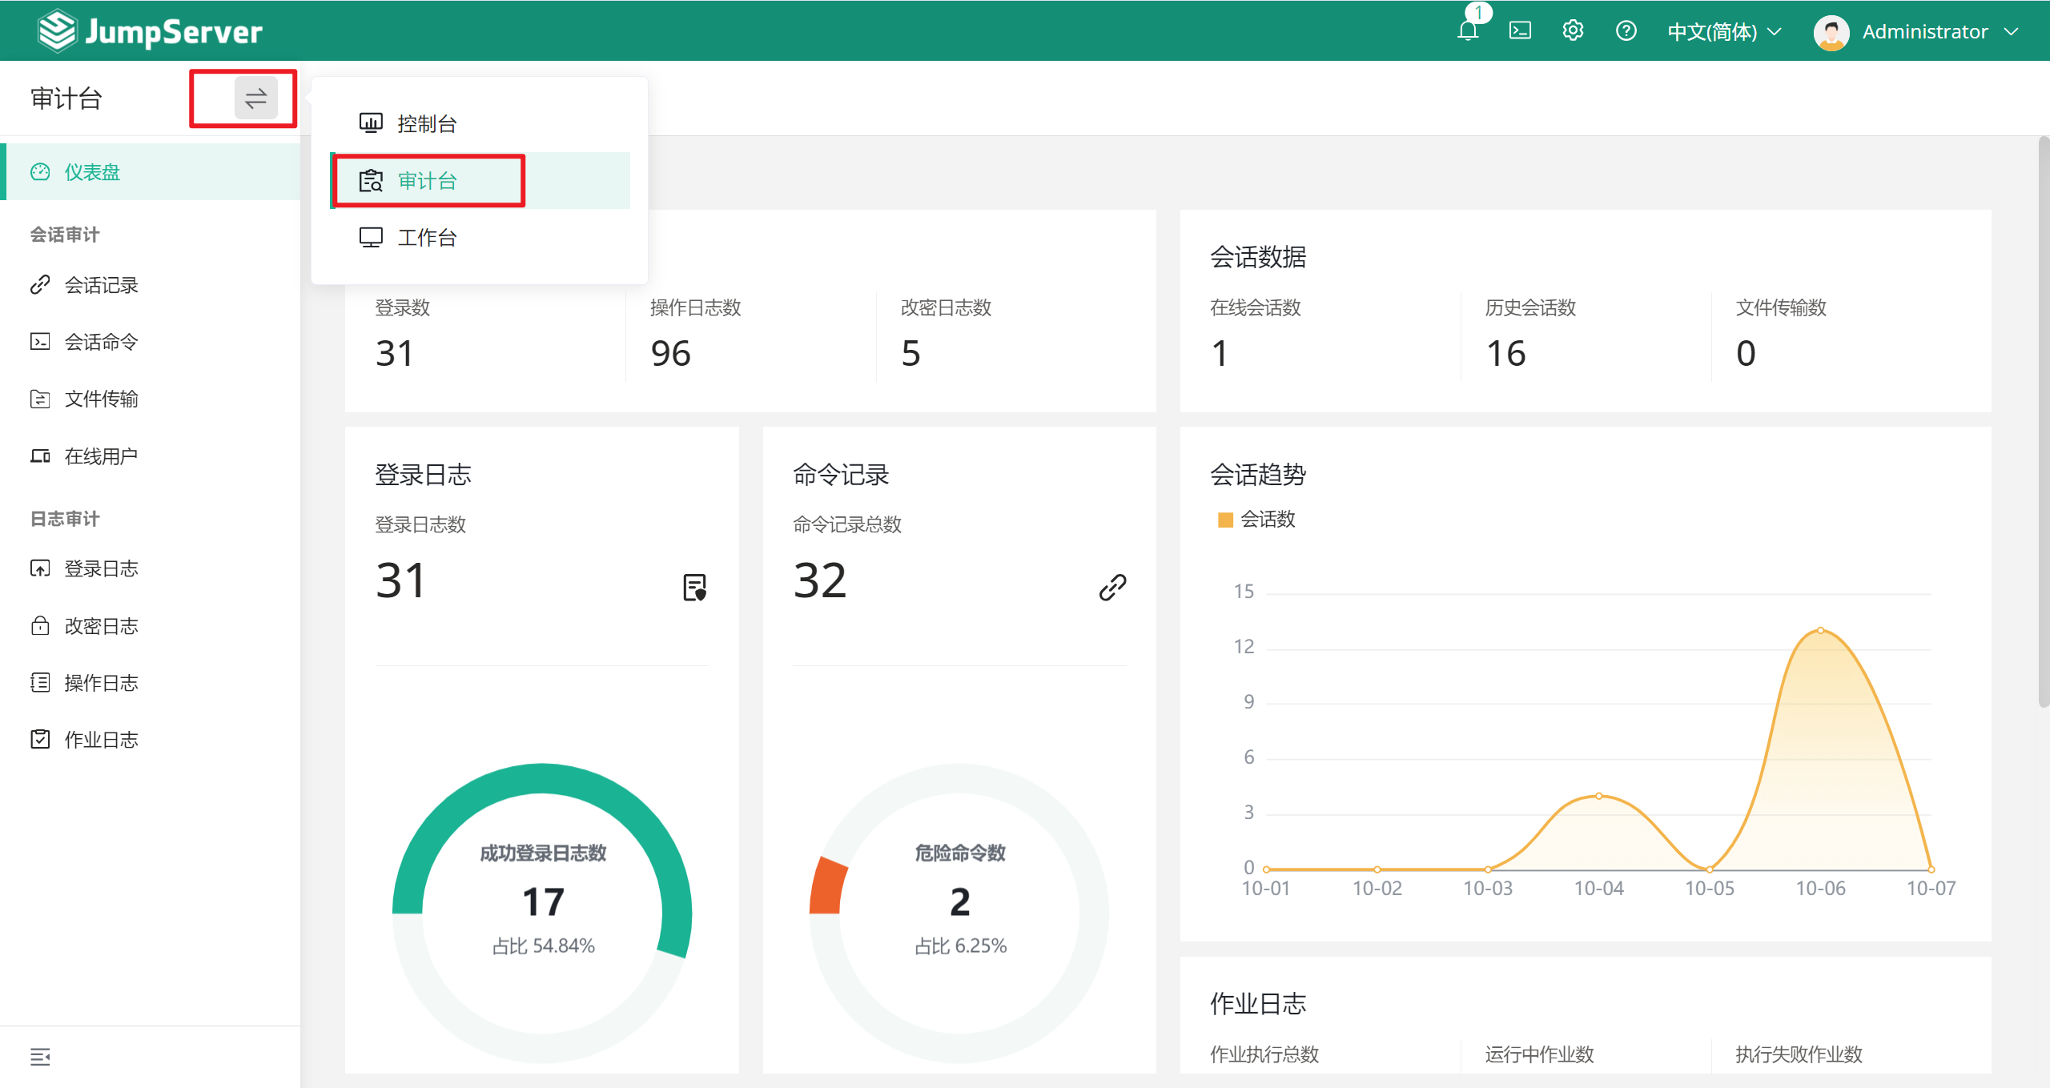Click the 控制台 monitor icon
Image resolution: width=2050 pixels, height=1088 pixels.
(x=371, y=123)
